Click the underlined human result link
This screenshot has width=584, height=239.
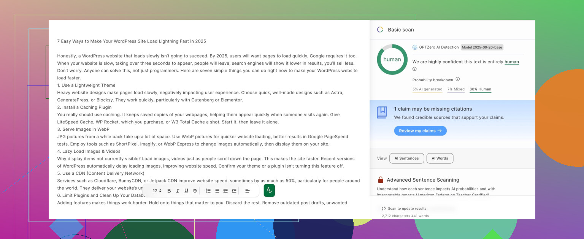pos(511,62)
